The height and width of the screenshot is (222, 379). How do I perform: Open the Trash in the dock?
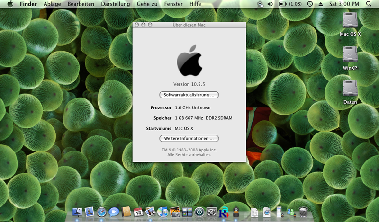[x=303, y=213]
